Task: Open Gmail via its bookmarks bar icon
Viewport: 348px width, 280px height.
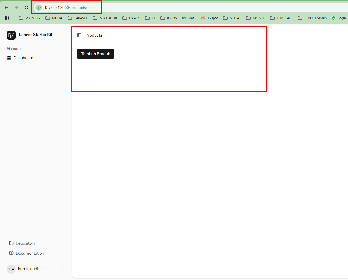Action: pos(183,18)
